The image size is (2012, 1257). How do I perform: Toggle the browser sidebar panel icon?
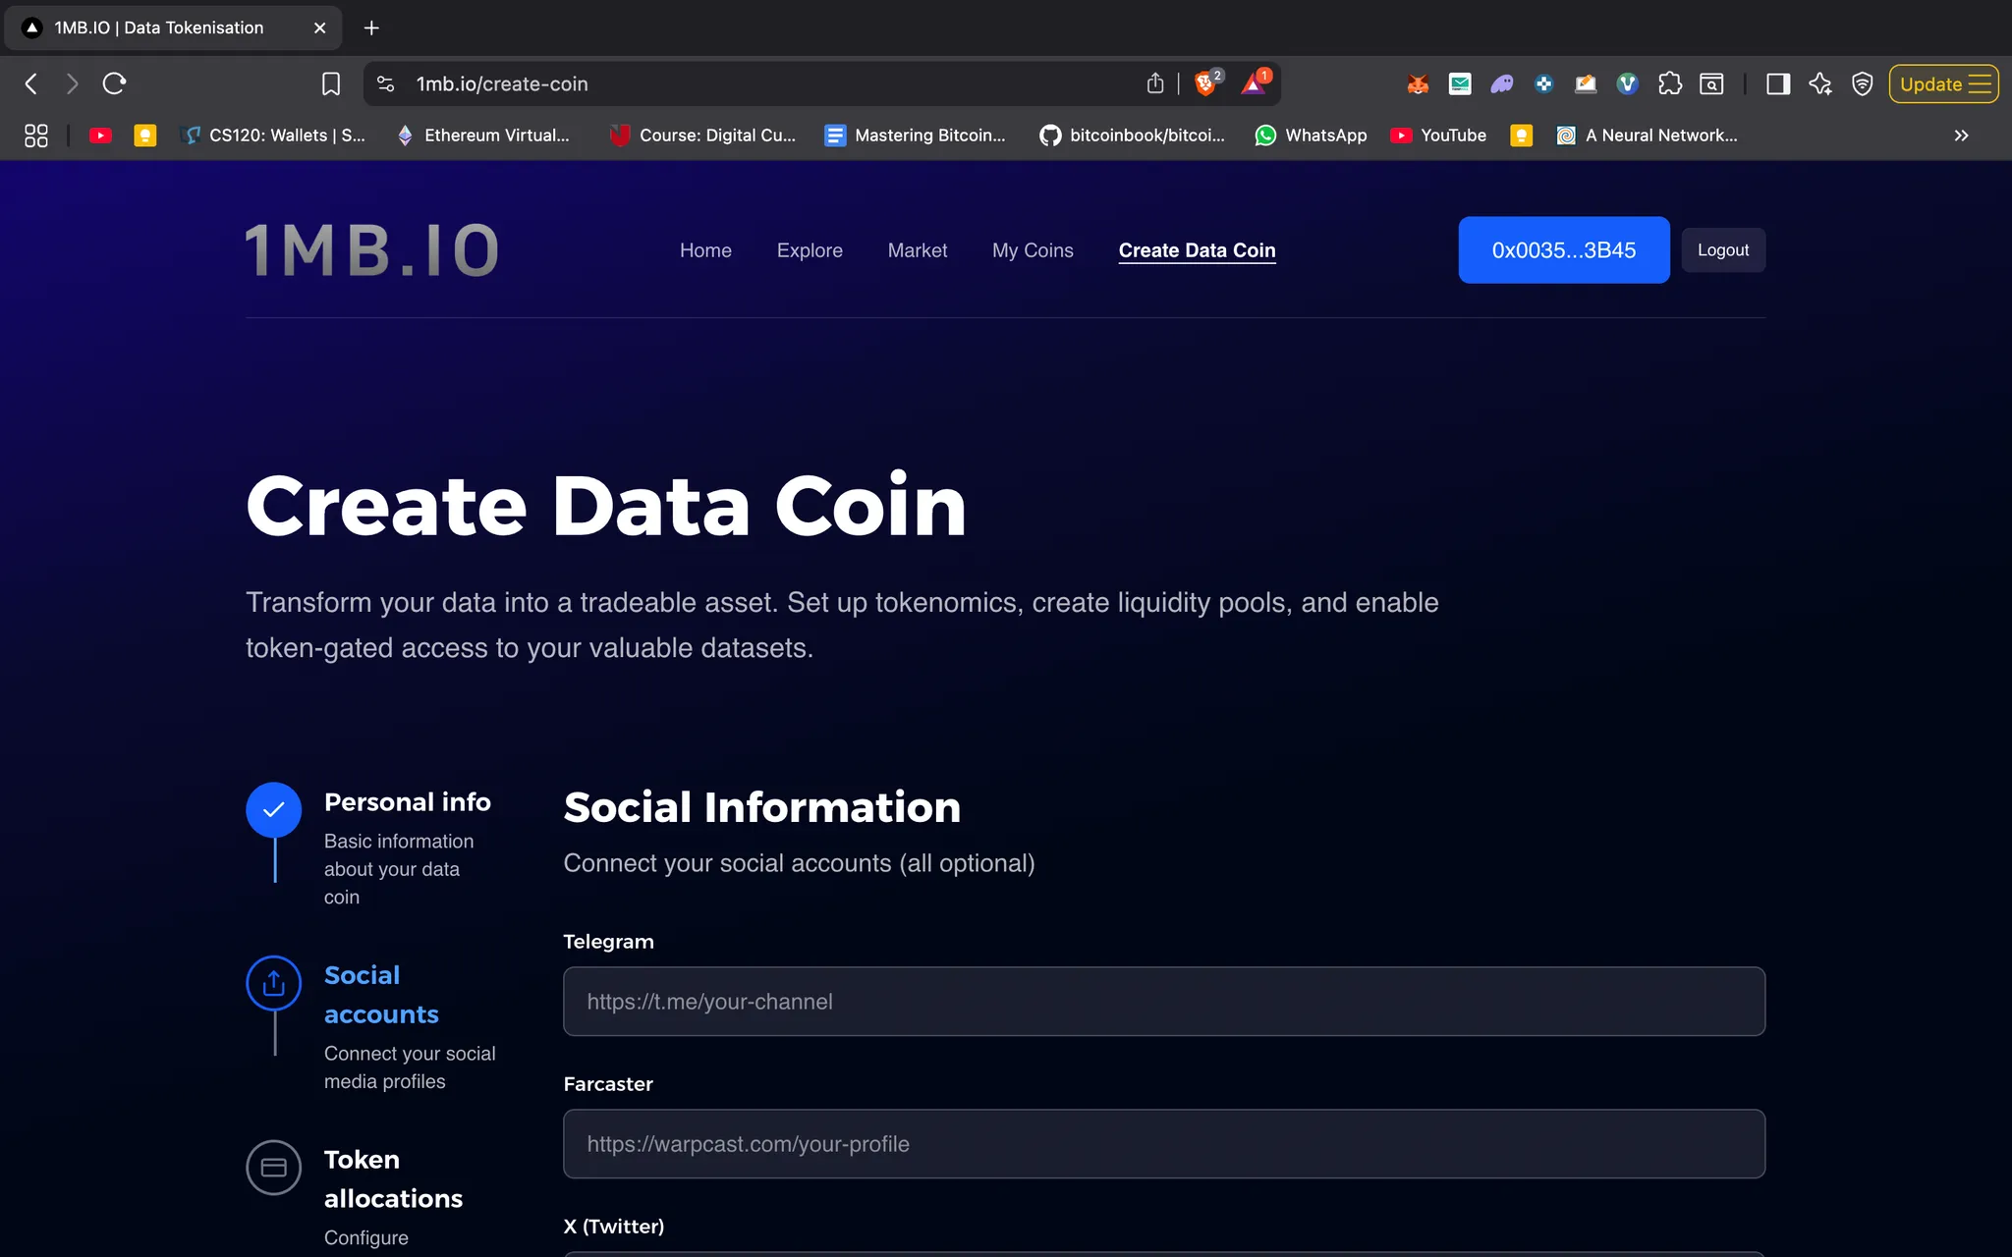click(1777, 83)
